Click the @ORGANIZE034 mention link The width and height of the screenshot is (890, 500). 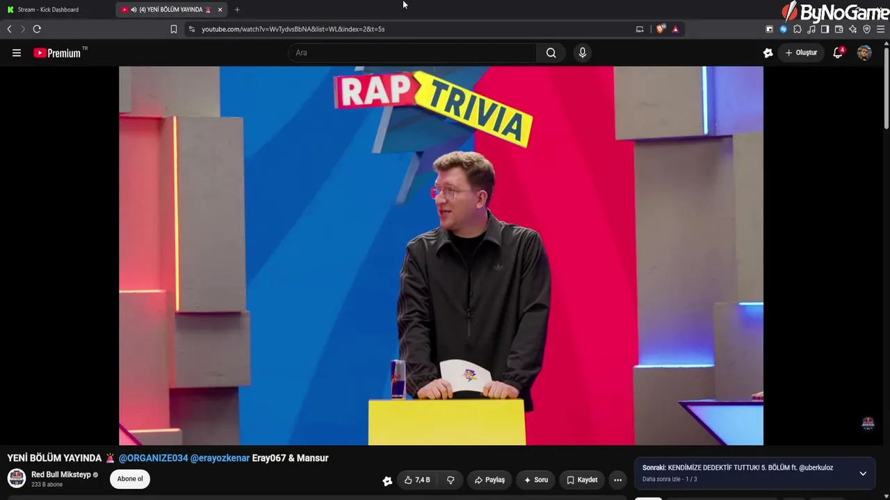(x=153, y=458)
